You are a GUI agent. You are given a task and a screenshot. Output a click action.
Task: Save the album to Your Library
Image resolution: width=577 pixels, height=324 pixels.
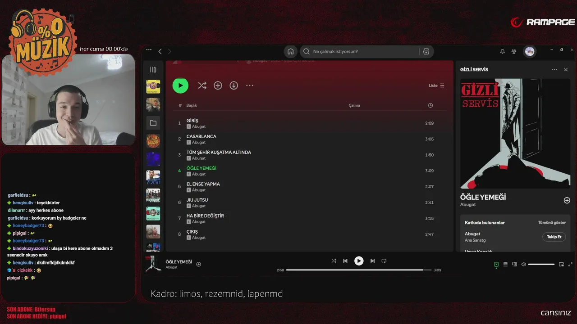tap(218, 85)
